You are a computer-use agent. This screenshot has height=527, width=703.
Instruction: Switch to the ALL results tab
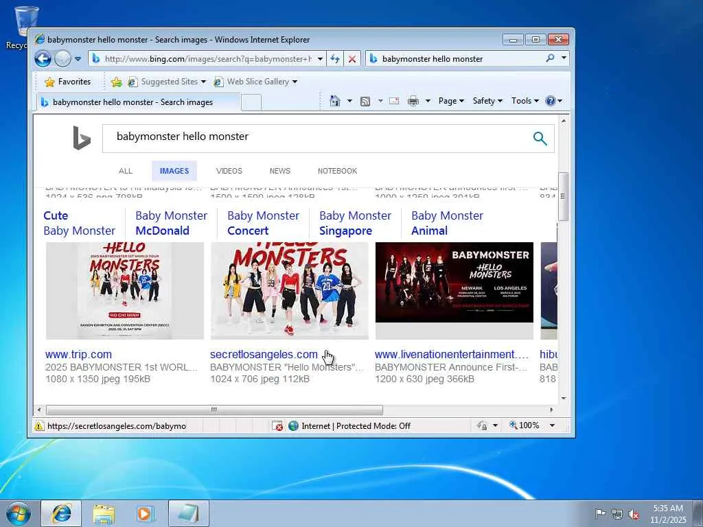pyautogui.click(x=126, y=171)
